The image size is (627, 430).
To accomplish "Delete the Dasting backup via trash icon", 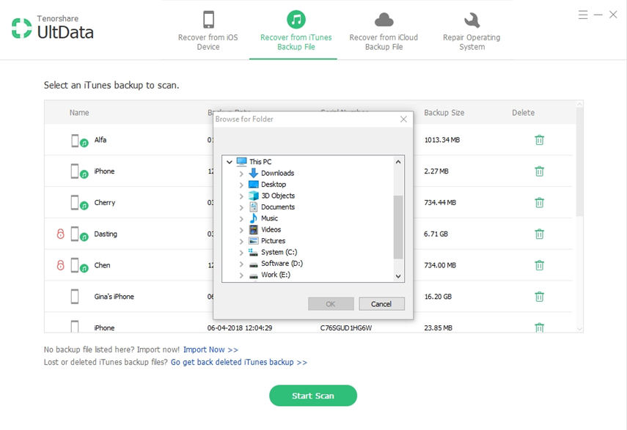I will click(x=539, y=234).
